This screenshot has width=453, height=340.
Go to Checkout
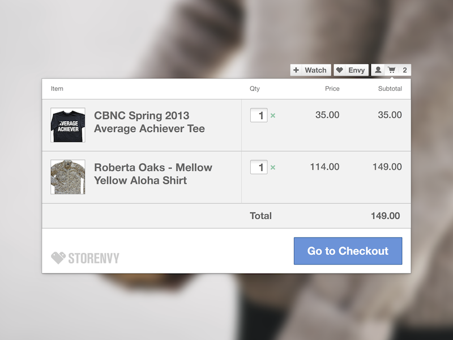pos(348,251)
